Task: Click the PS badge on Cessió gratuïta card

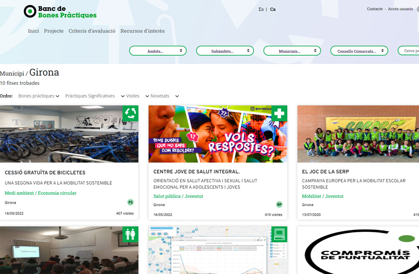Action: coord(131,202)
